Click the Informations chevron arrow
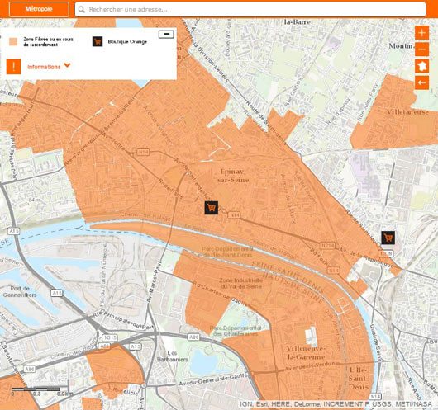Screen dimensions: 438x410 coord(67,65)
